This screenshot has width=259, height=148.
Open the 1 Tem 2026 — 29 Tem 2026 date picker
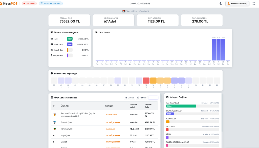tap(136, 11)
